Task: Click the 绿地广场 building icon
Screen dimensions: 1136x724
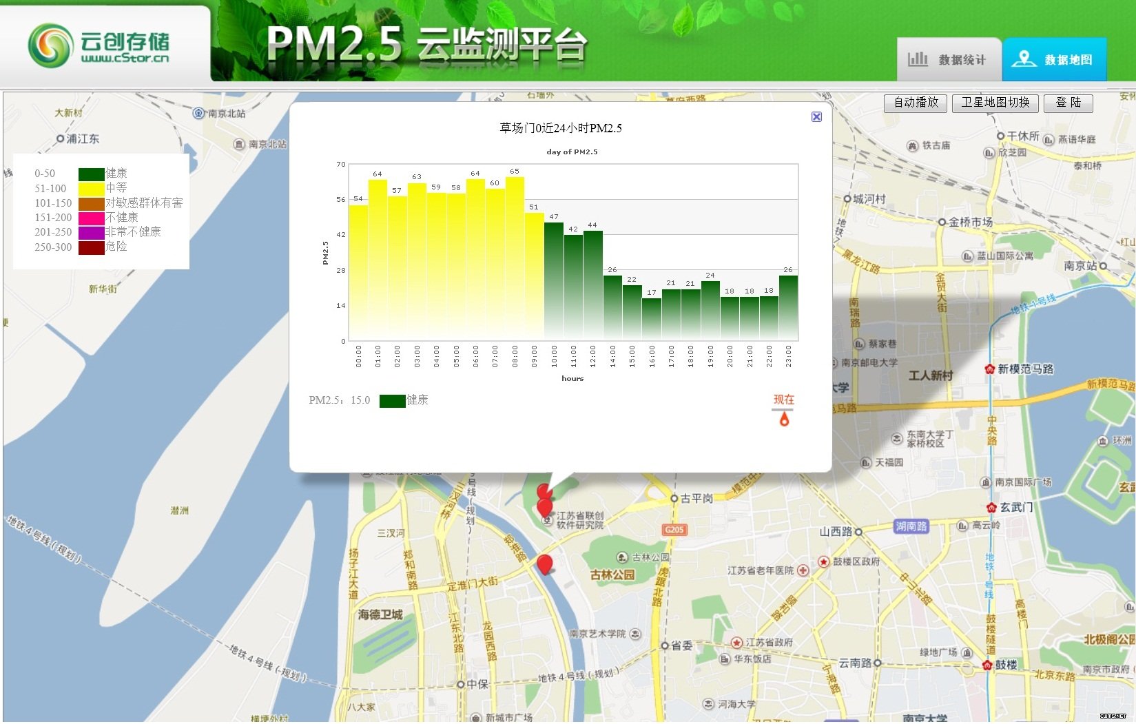Action: coord(967,652)
